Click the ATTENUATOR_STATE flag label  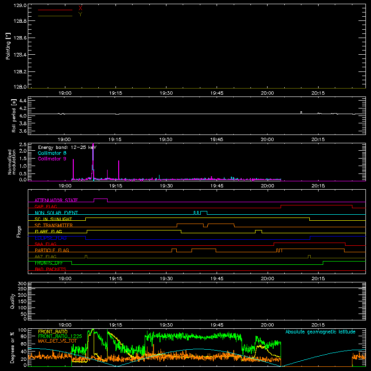(x=56, y=200)
